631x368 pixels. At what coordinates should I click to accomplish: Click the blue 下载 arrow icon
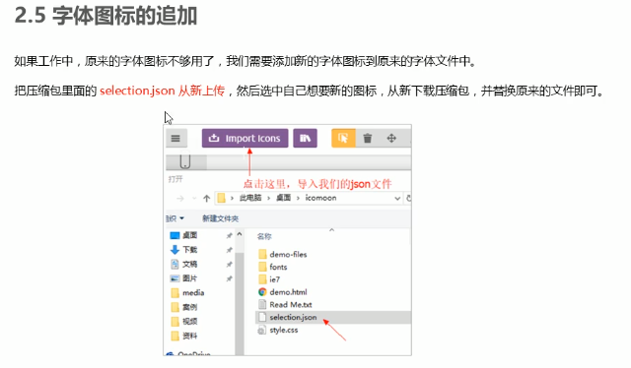tap(175, 250)
